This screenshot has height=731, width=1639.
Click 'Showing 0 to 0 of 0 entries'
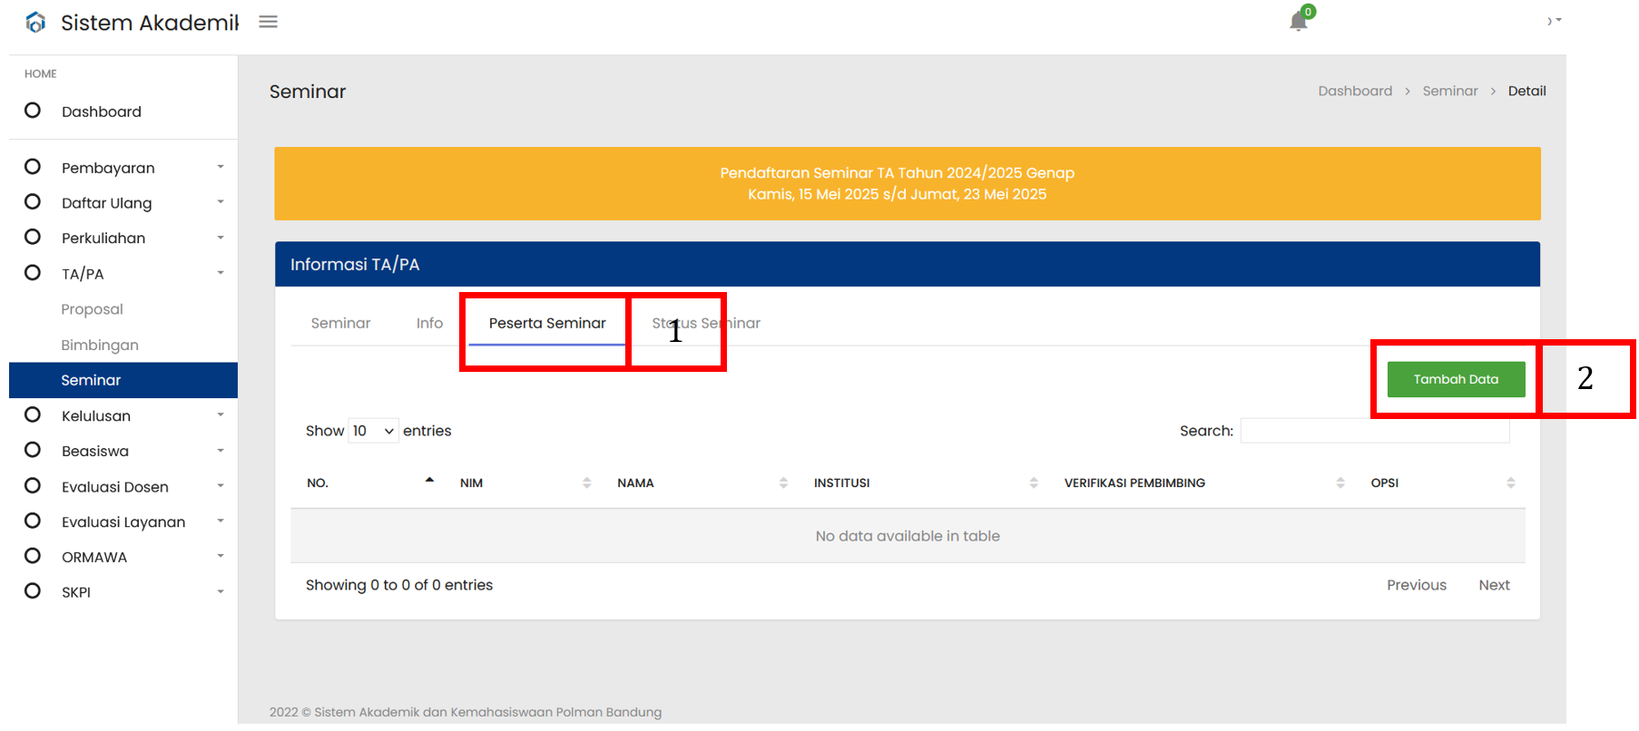(399, 585)
